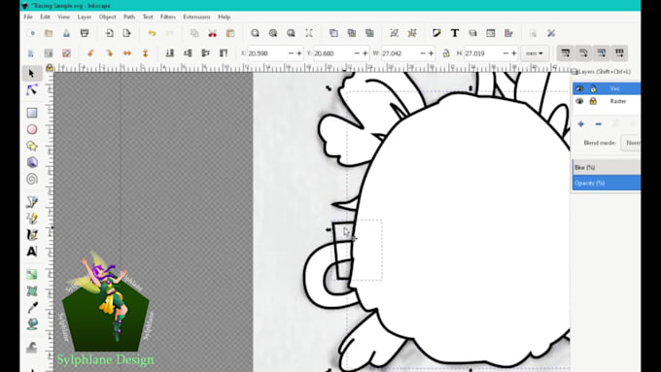Select the 3D box tool
The width and height of the screenshot is (661, 372).
click(x=32, y=162)
